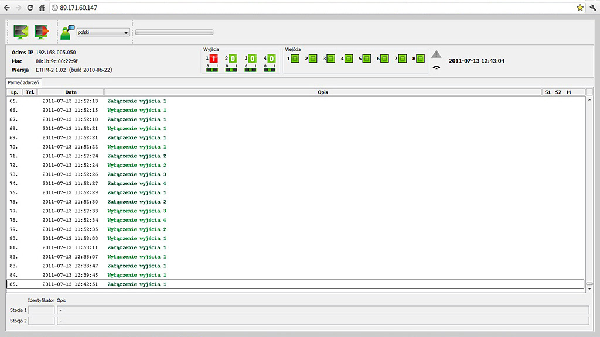Click the user language speech-bubble icon
Image resolution: width=600 pixels, height=337 pixels.
pos(67,32)
